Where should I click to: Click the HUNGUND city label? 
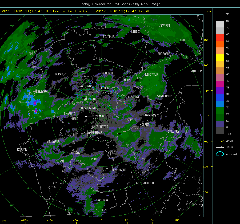pyautogui.click(x=126, y=80)
